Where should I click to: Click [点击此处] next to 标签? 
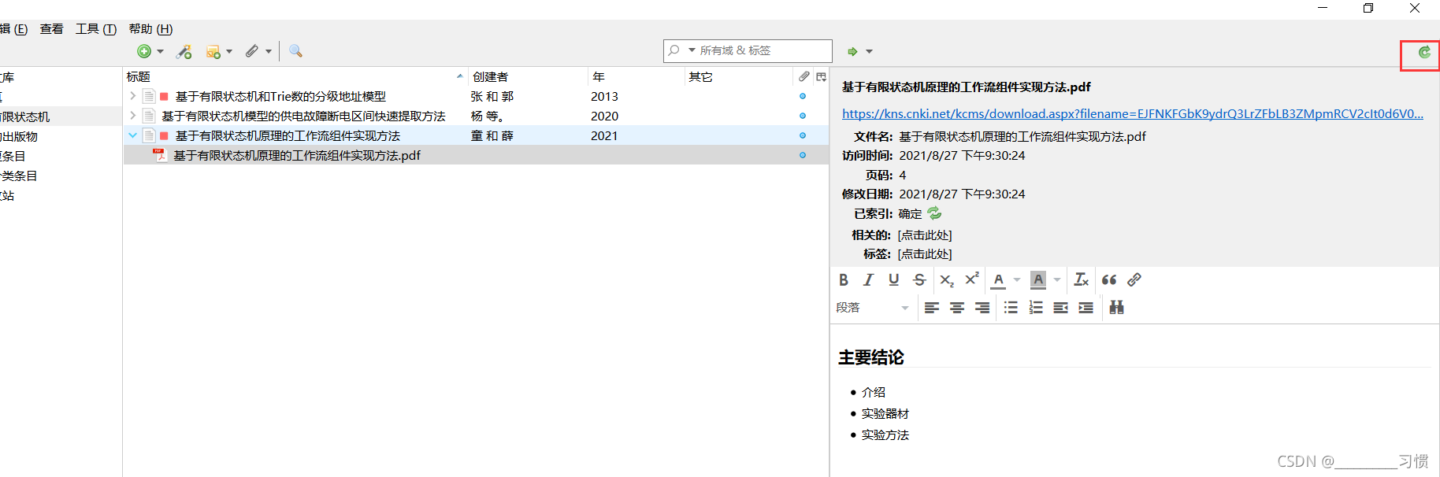(925, 253)
